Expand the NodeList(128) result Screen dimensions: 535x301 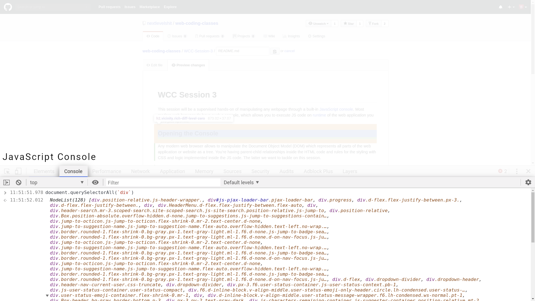(x=47, y=296)
